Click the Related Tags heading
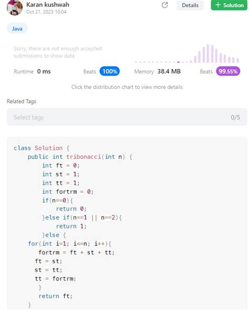 [22, 101]
